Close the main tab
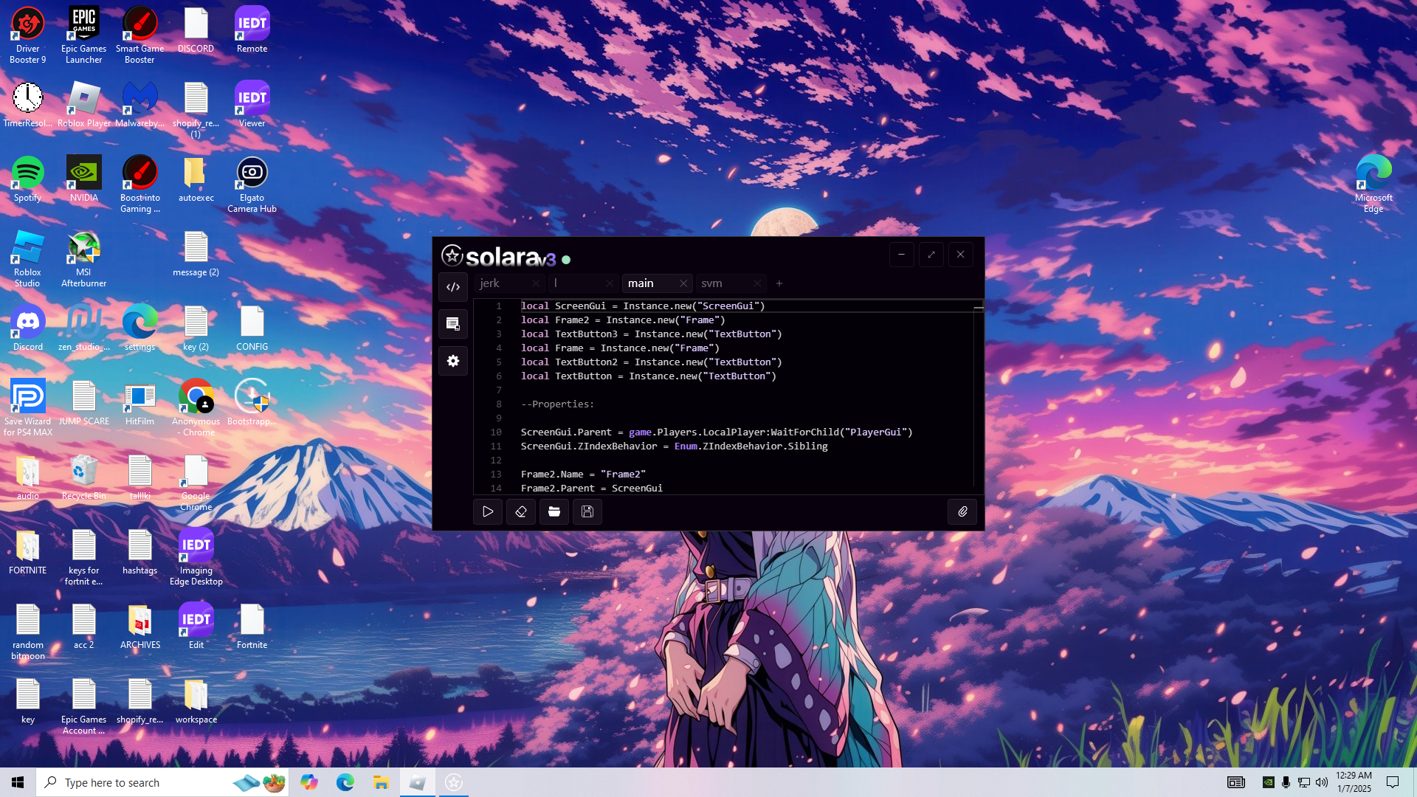 pos(683,283)
